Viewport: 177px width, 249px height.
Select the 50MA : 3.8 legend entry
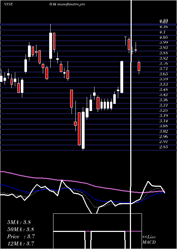21,229
